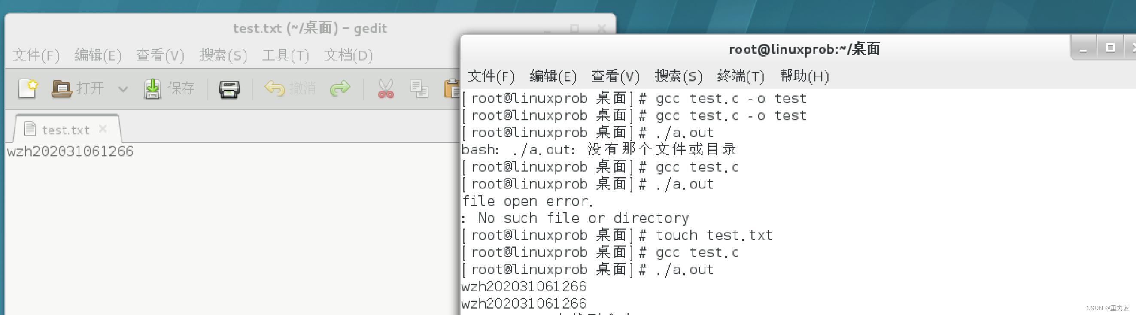Screen dimensions: 1136x315
Task: Click the text line wzh202031061266 in gedit editor
Action: click(x=70, y=151)
